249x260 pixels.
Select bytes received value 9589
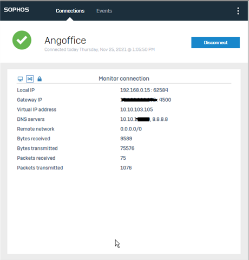tap(126, 139)
